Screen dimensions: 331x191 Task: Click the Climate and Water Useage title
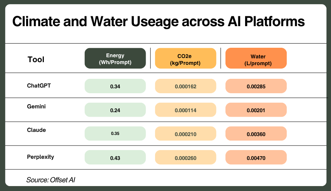(x=159, y=22)
